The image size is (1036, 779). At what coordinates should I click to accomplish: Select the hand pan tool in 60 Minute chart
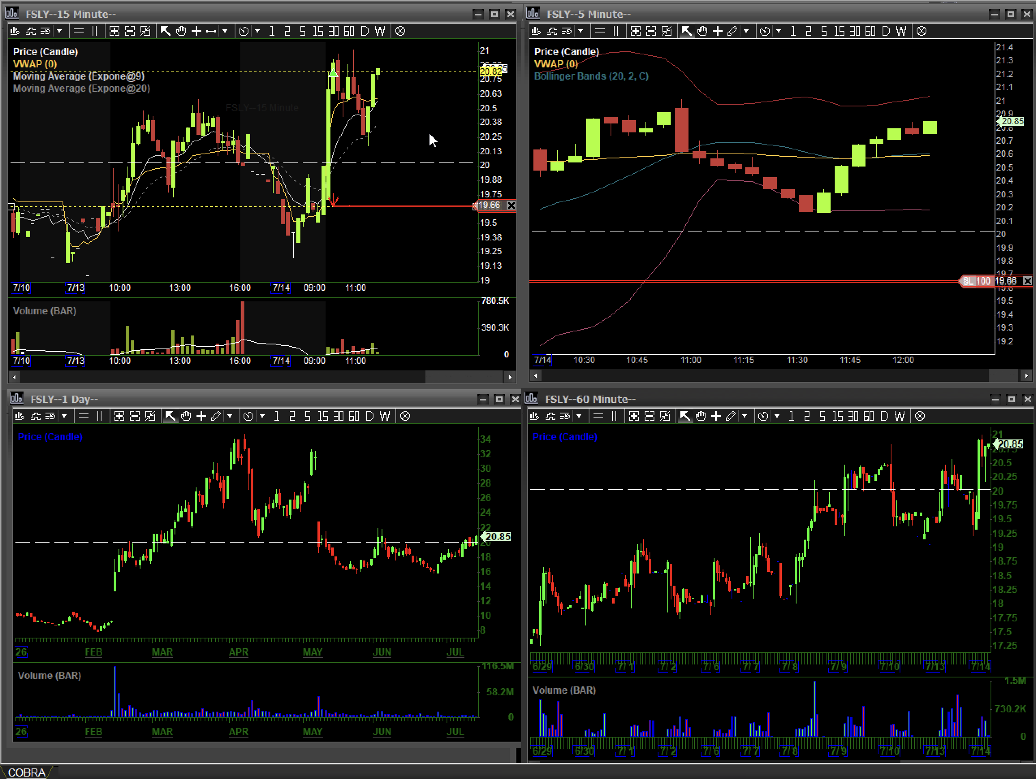(701, 416)
